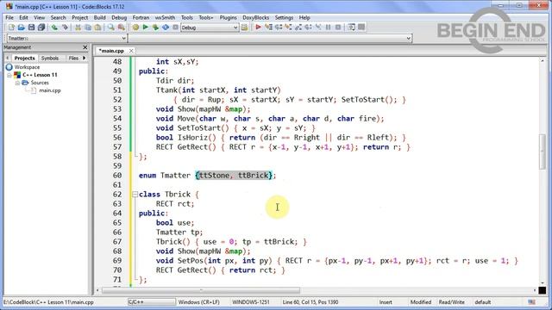Click the C/C++ highlight mode in status bar
Image resolution: width=552 pixels, height=310 pixels.
pyautogui.click(x=152, y=302)
